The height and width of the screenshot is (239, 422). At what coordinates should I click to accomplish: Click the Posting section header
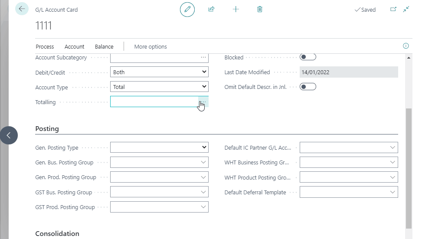pos(47,129)
